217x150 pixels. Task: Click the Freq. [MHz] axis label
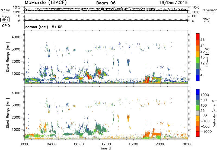point(5,18)
